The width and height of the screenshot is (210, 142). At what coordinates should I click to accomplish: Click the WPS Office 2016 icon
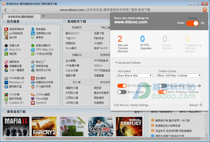(x=33, y=50)
